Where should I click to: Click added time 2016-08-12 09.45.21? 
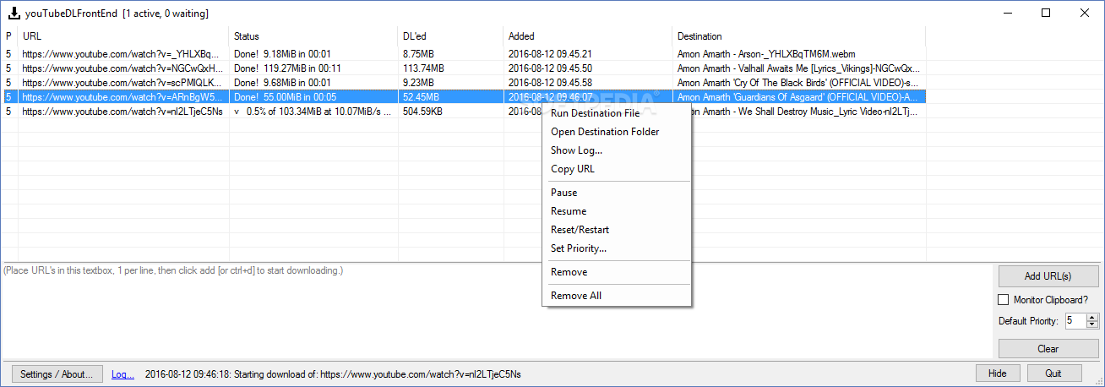tap(550, 54)
